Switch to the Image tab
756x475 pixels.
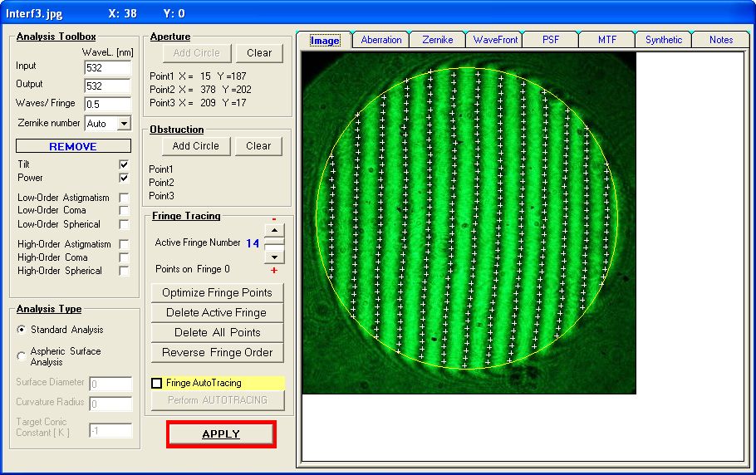click(x=325, y=41)
